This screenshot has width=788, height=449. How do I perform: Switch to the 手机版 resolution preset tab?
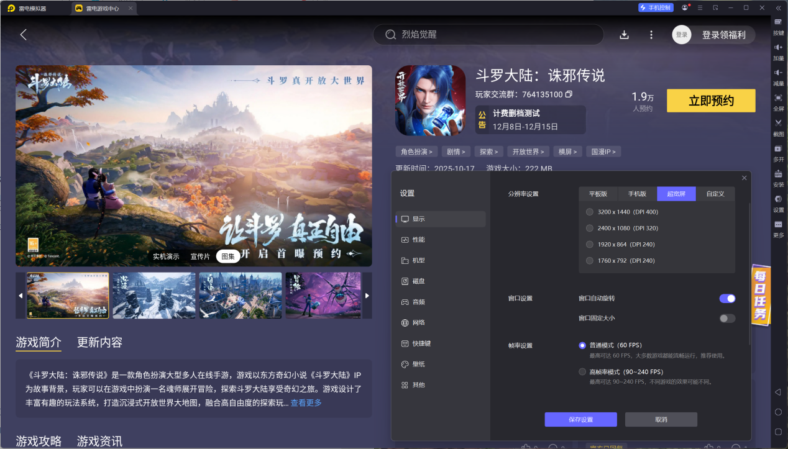636,193
